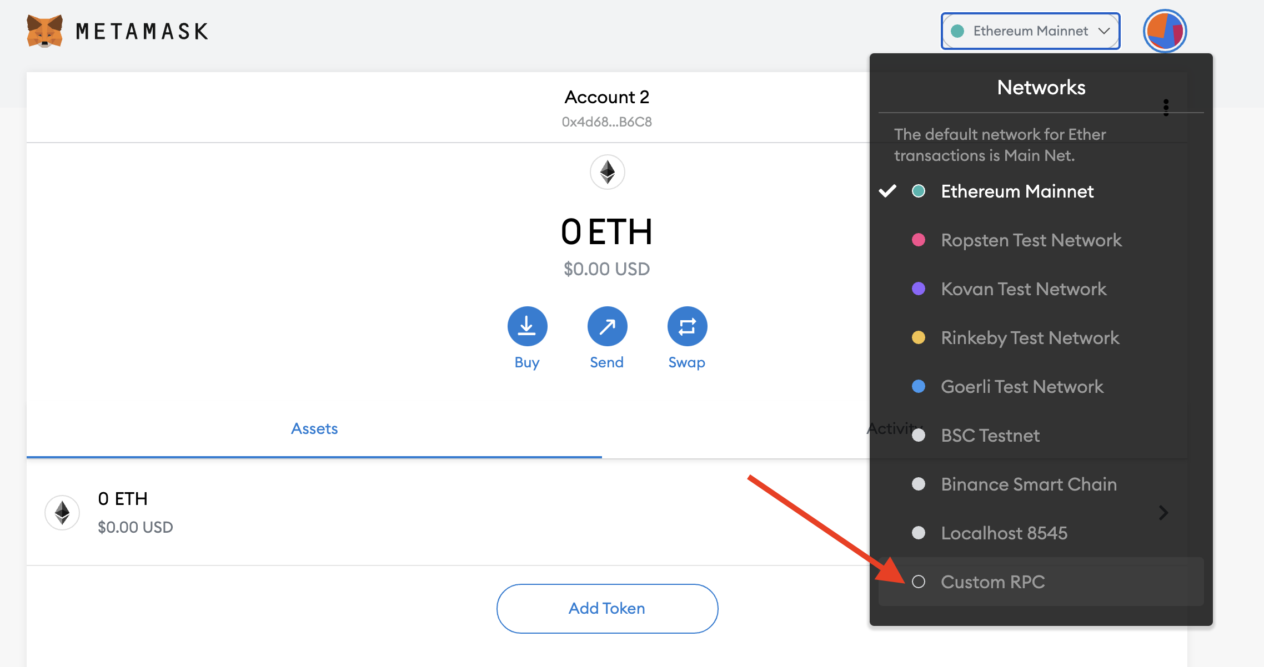This screenshot has width=1264, height=667.
Task: Switch to Ropsten Test Network
Action: click(x=1031, y=240)
